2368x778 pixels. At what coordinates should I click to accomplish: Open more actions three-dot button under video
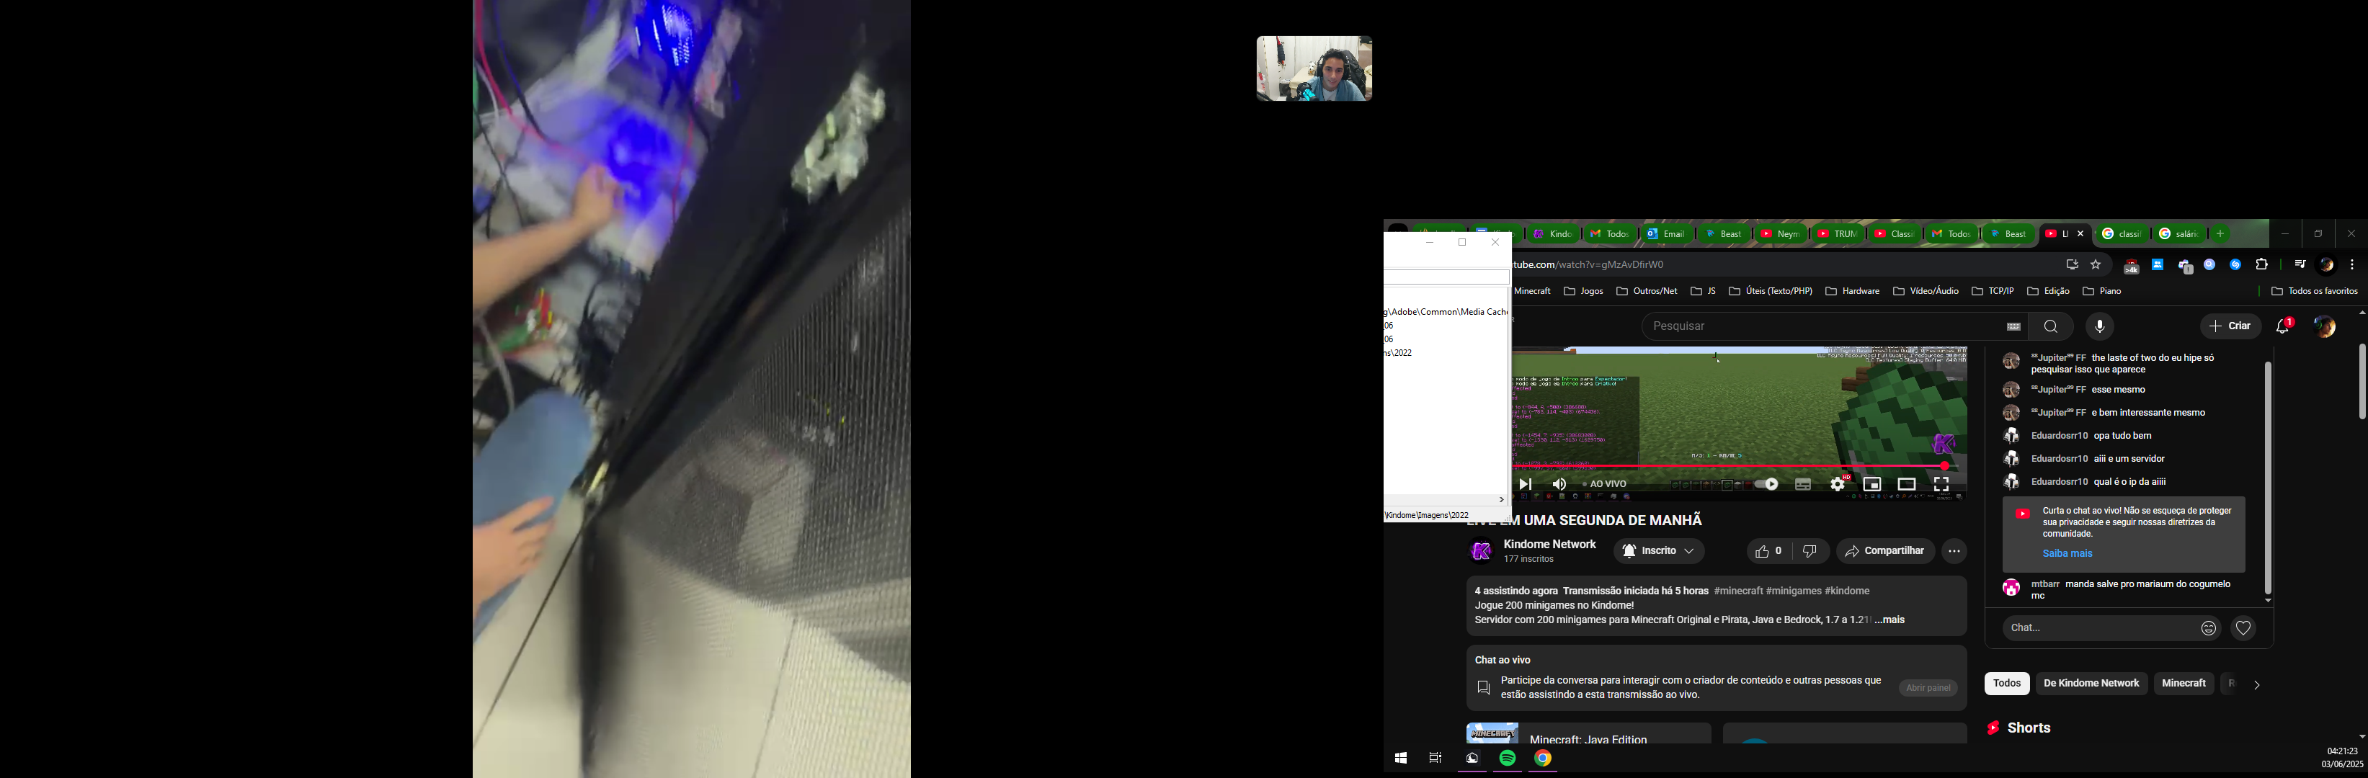(1954, 551)
